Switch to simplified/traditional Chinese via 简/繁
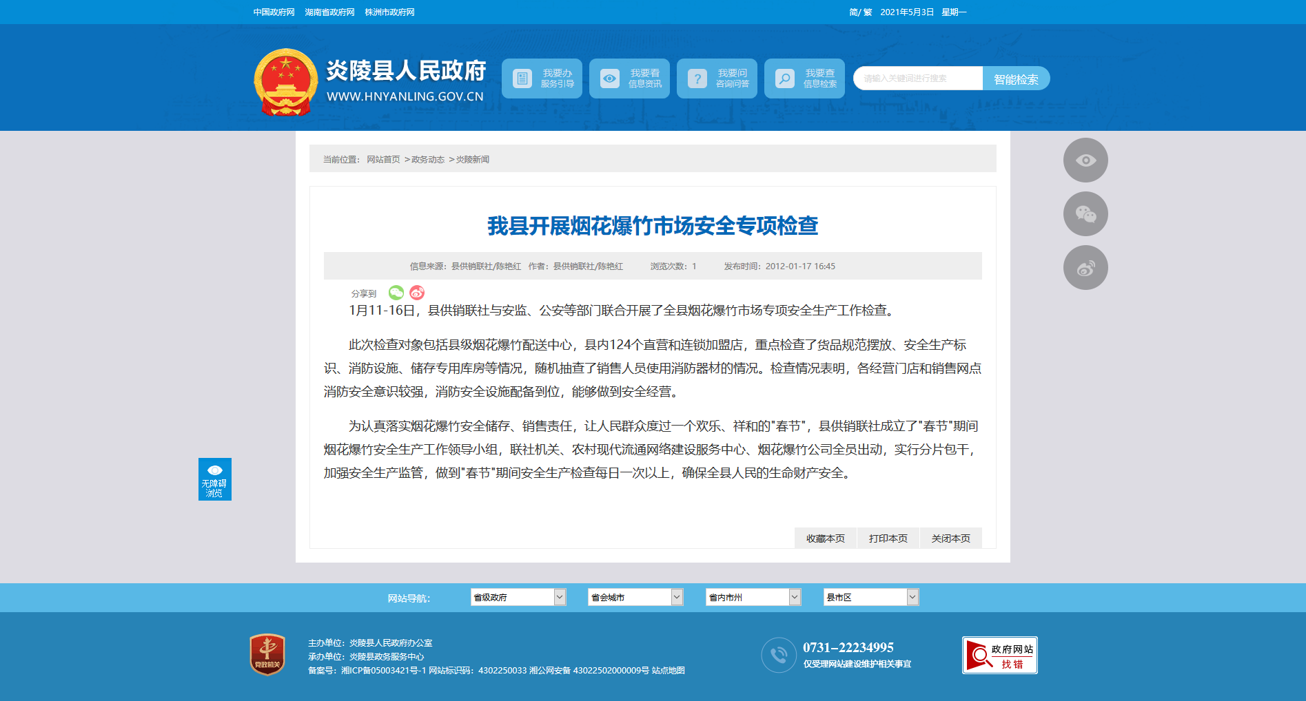 [x=860, y=12]
